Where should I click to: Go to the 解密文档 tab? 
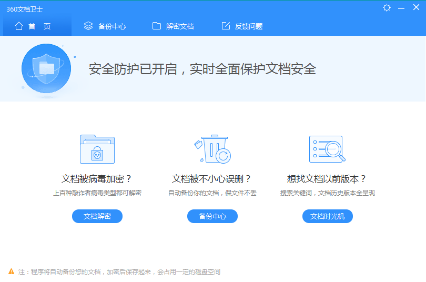coord(173,26)
